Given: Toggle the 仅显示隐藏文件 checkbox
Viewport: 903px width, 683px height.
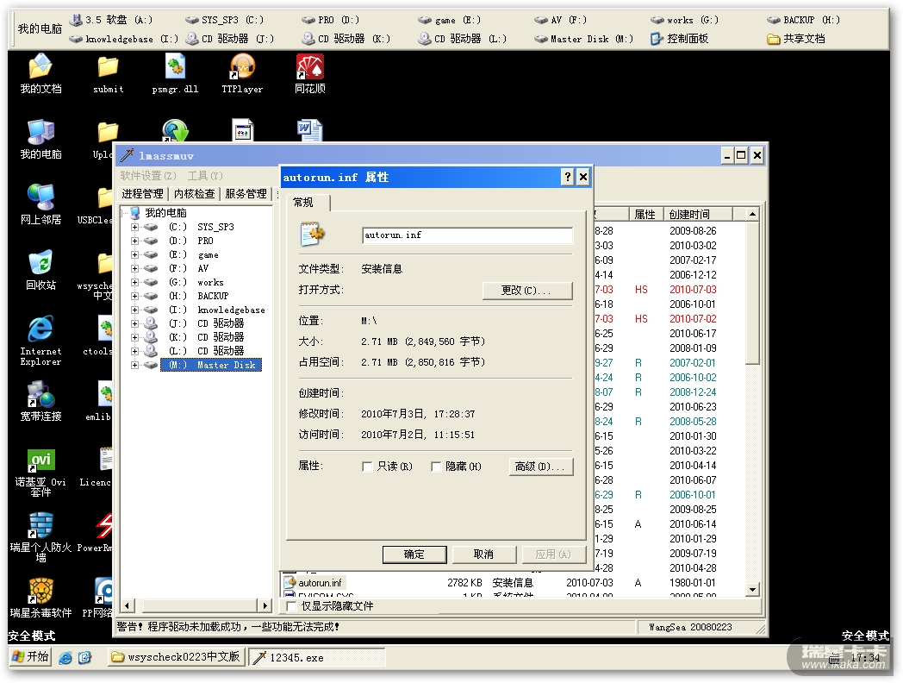Looking at the screenshot, I should click(x=290, y=606).
